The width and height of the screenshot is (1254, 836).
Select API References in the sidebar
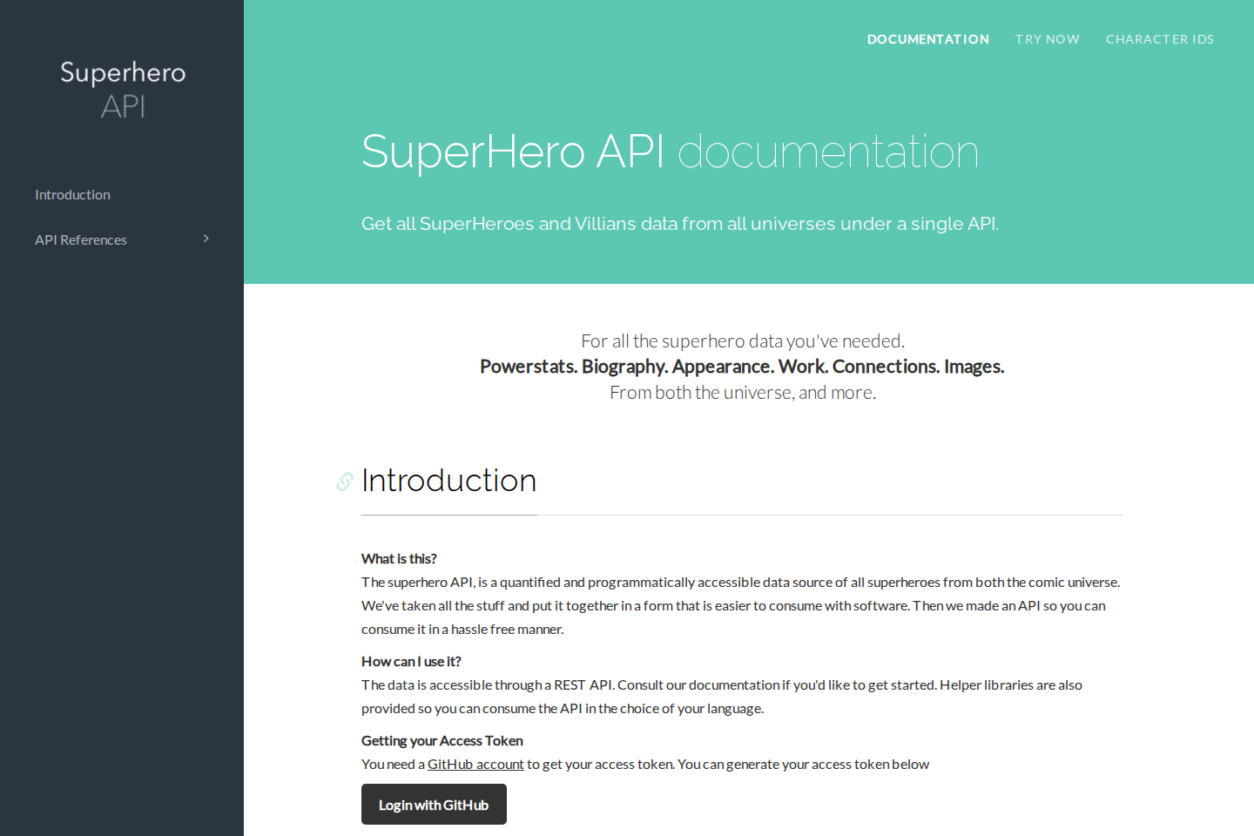80,239
